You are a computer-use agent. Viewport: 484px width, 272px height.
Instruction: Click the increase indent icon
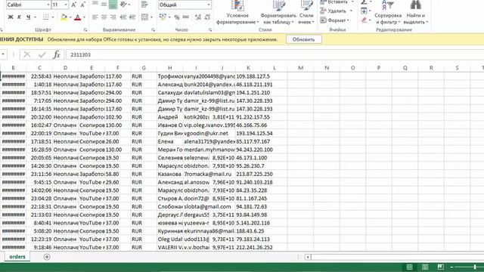tap(132, 17)
